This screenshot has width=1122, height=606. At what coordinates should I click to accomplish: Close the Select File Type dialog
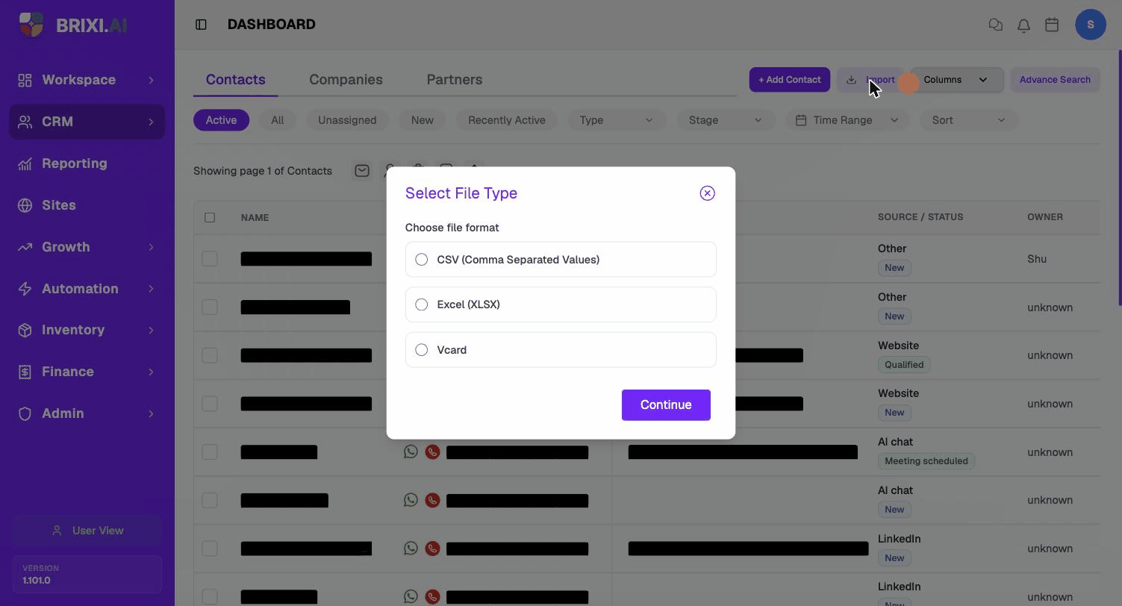pos(707,193)
